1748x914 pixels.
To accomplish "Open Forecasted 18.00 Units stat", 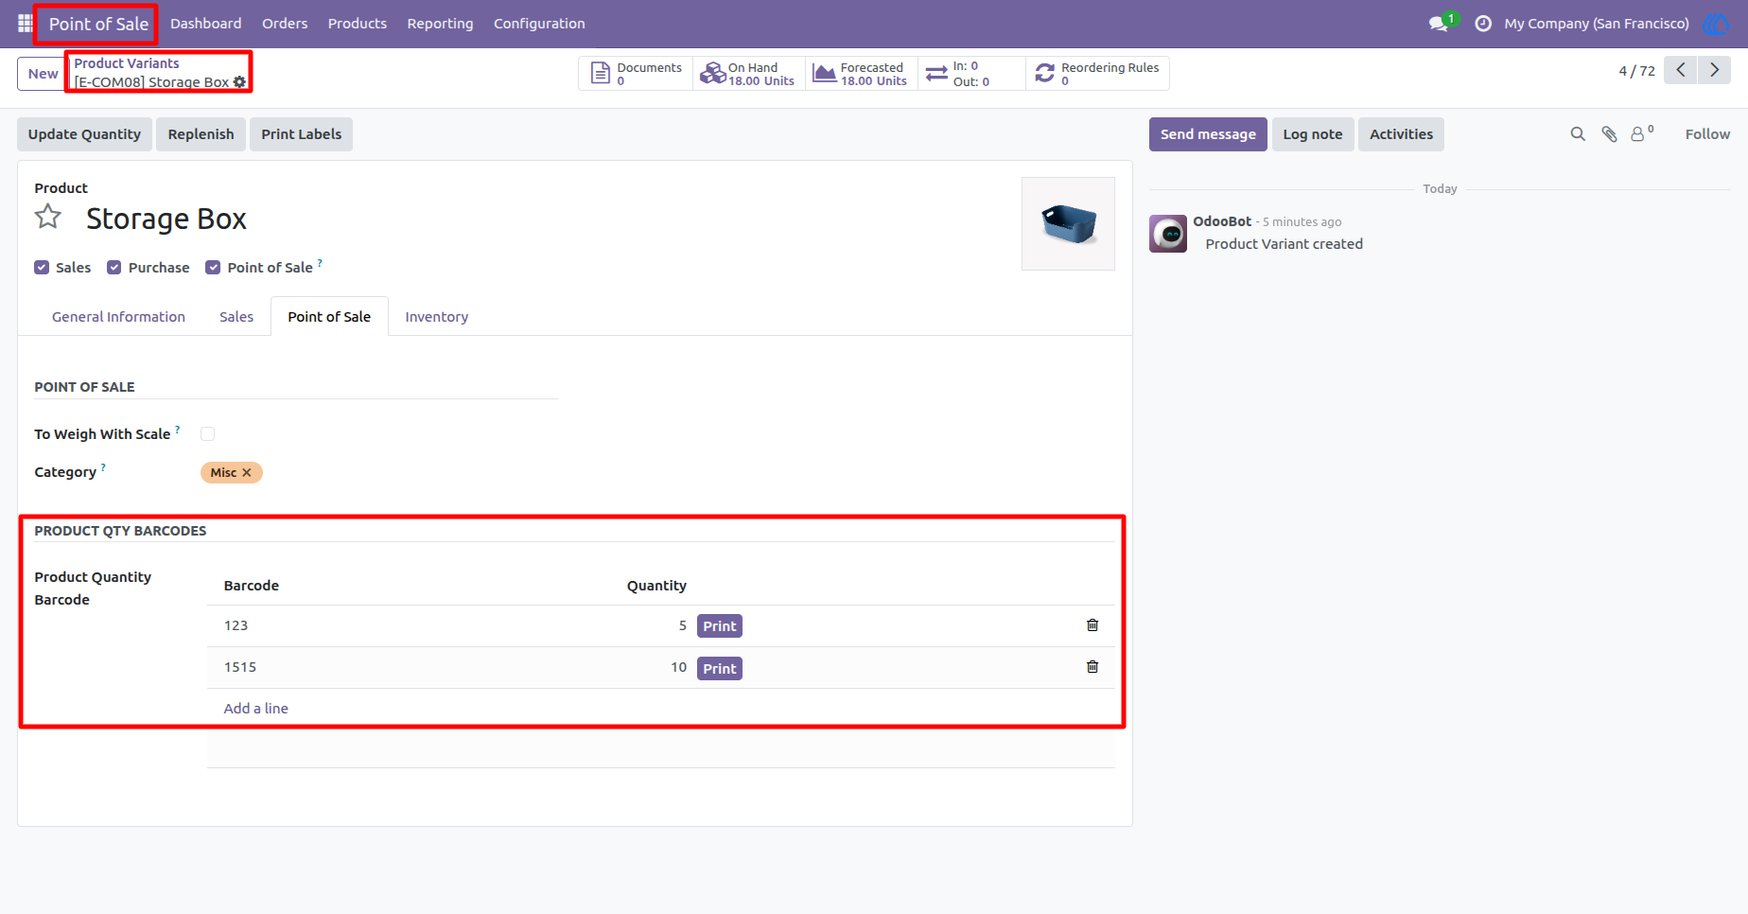I will [861, 74].
